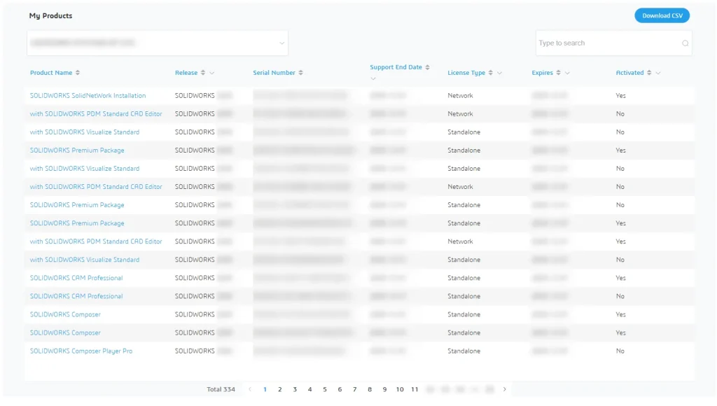This screenshot has width=717, height=406.
Task: Click Yes in the SolidNetWork Installation row
Action: pyautogui.click(x=620, y=96)
